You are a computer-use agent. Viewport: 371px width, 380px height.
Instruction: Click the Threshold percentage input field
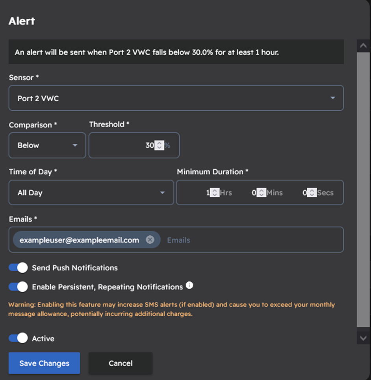(x=122, y=145)
